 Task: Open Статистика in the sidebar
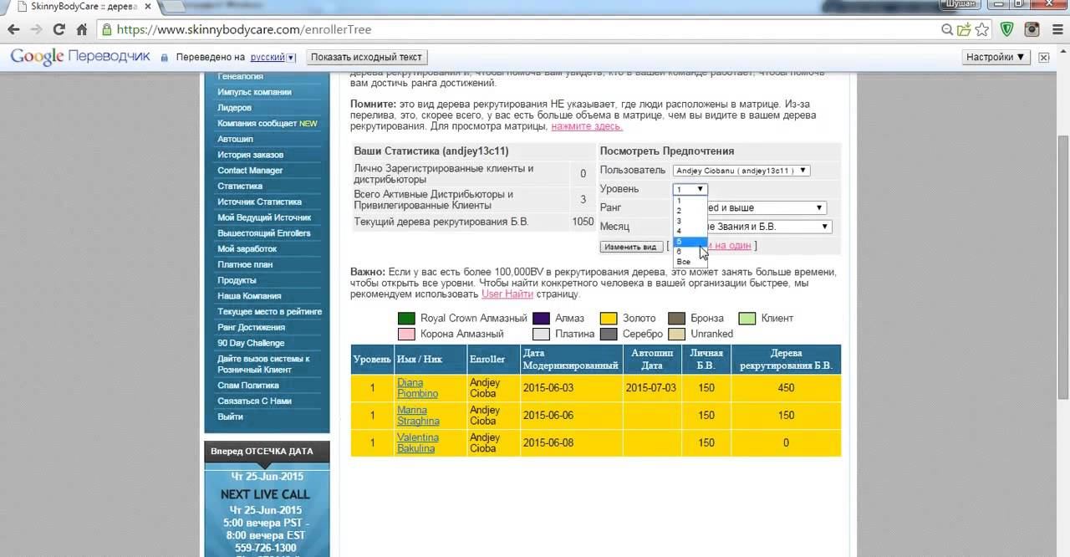tap(240, 186)
